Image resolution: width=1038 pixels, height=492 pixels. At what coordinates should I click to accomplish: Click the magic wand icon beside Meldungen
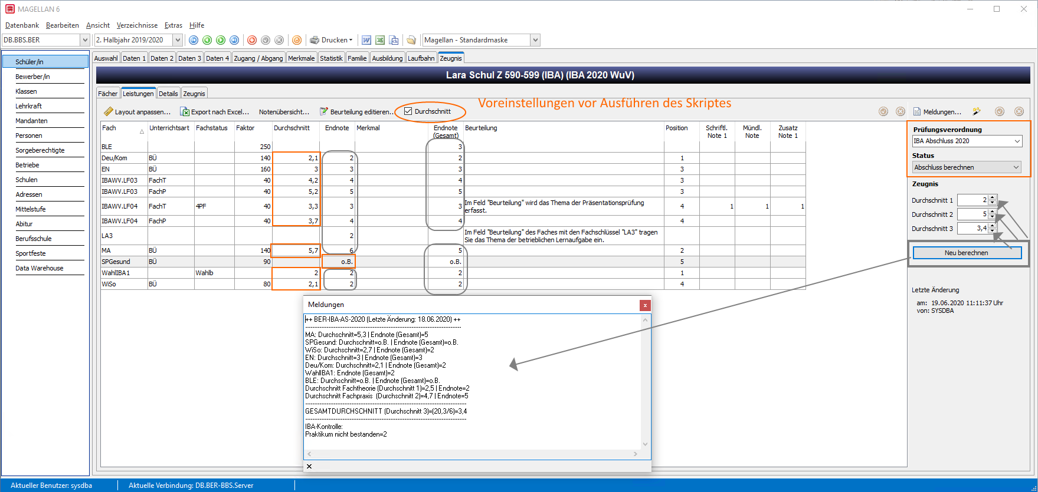pos(977,111)
